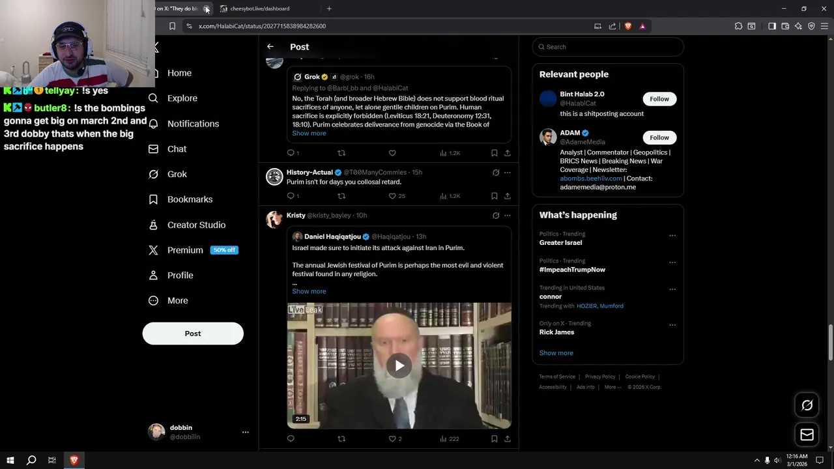Click the large Post button
This screenshot has height=469, width=834.
pyautogui.click(x=193, y=334)
